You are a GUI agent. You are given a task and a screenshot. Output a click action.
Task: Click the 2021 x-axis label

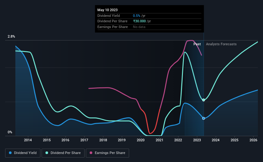click(x=160, y=140)
